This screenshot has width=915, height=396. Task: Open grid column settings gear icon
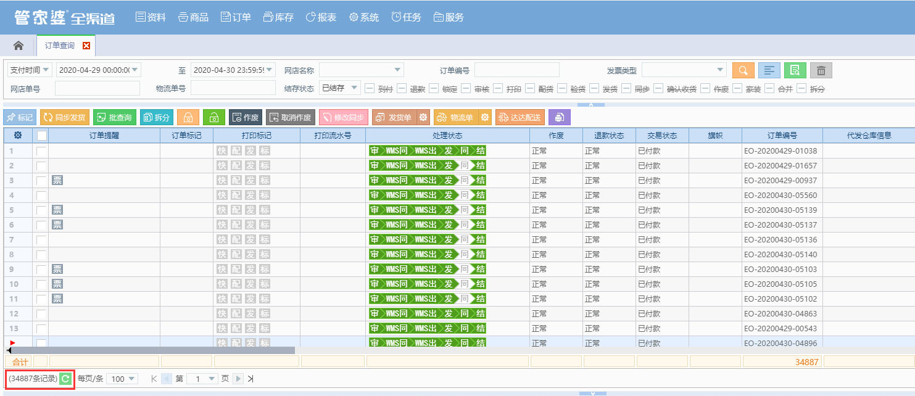(18, 135)
